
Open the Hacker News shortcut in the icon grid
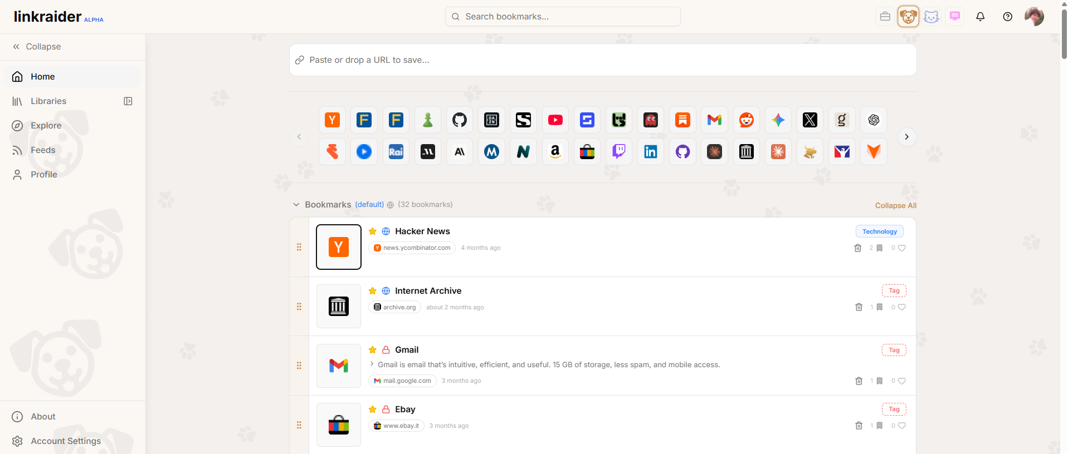333,120
